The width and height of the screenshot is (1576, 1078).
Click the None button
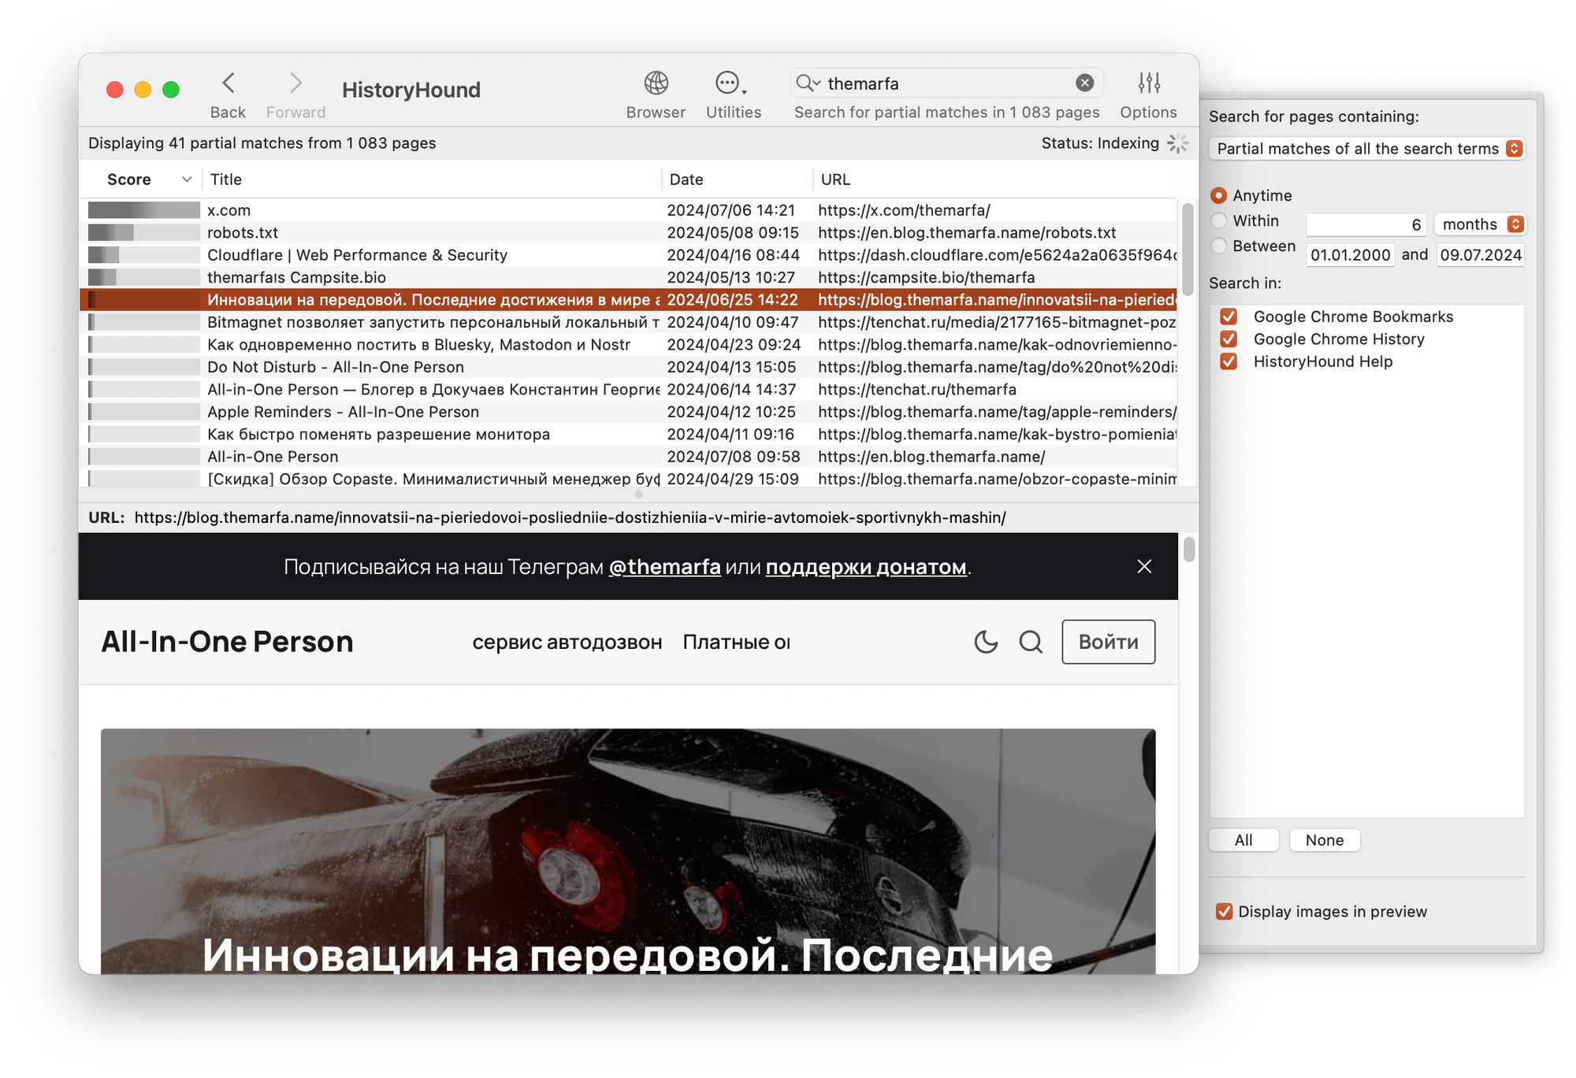(x=1324, y=840)
